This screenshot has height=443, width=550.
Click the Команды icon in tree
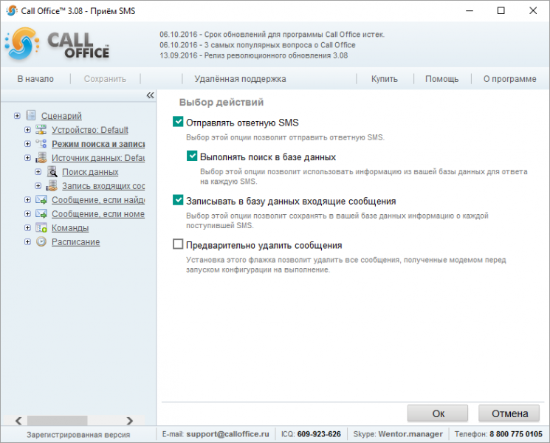41,227
